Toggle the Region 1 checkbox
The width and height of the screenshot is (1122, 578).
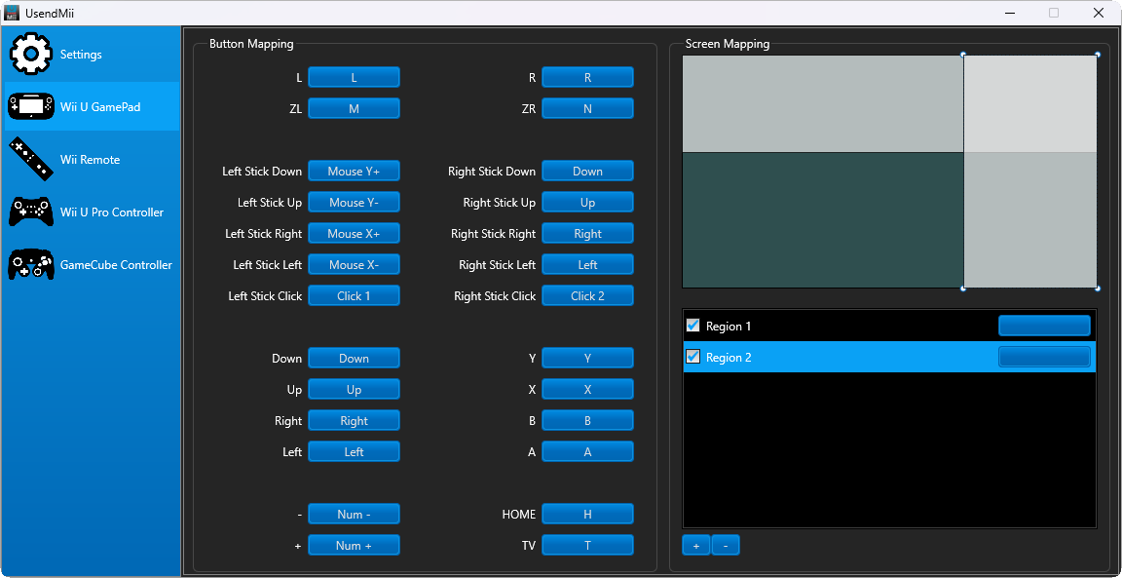692,326
